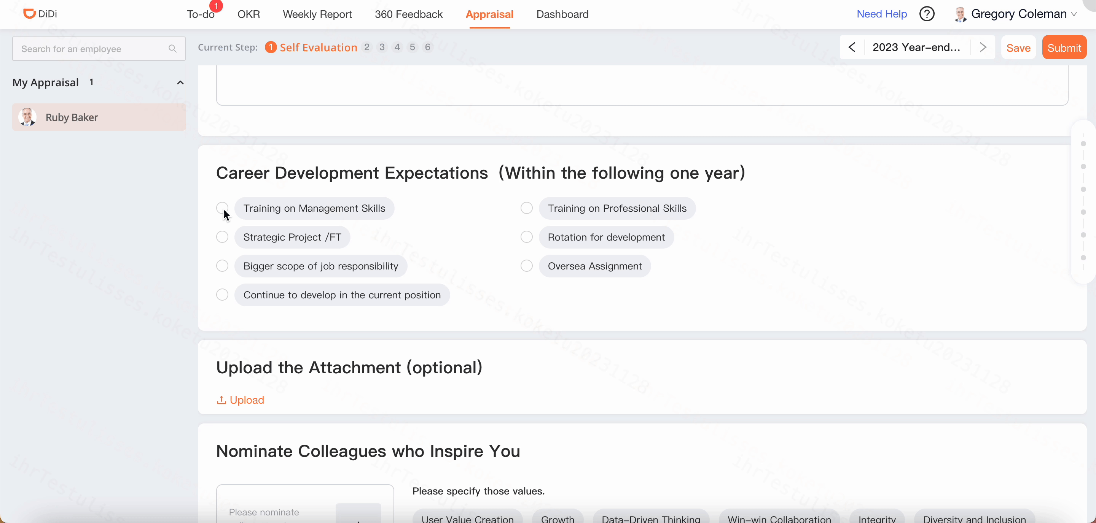Image resolution: width=1096 pixels, height=523 pixels.
Task: Click the search magnifier icon
Action: 172,49
